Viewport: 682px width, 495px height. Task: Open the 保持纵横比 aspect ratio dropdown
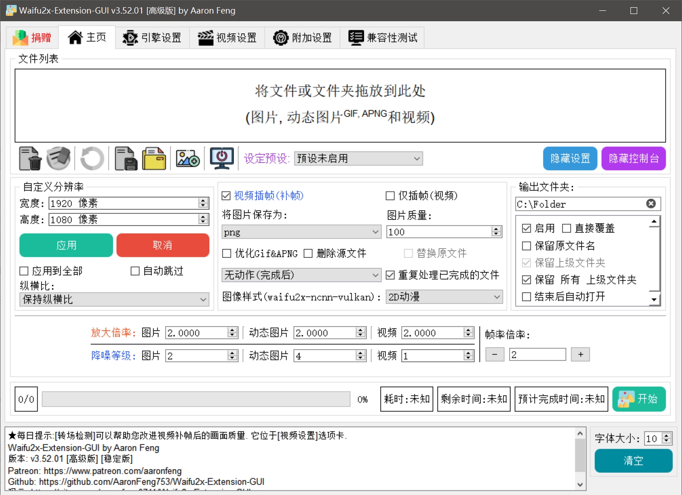coord(114,299)
